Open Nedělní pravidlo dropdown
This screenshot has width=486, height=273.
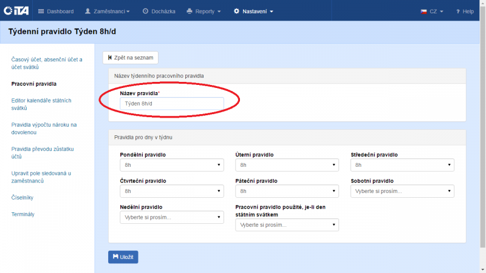pos(171,217)
